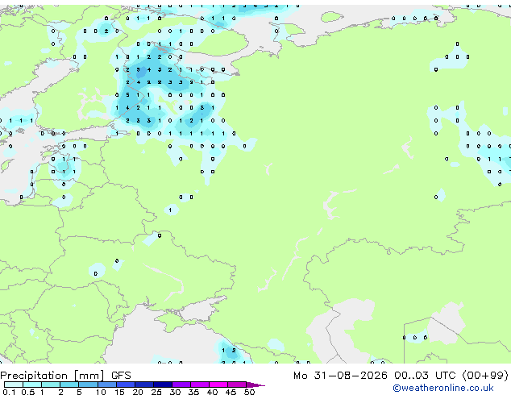Click the 'Precipitation [mm] GFS' title text
511x395 pixels.
65,376
